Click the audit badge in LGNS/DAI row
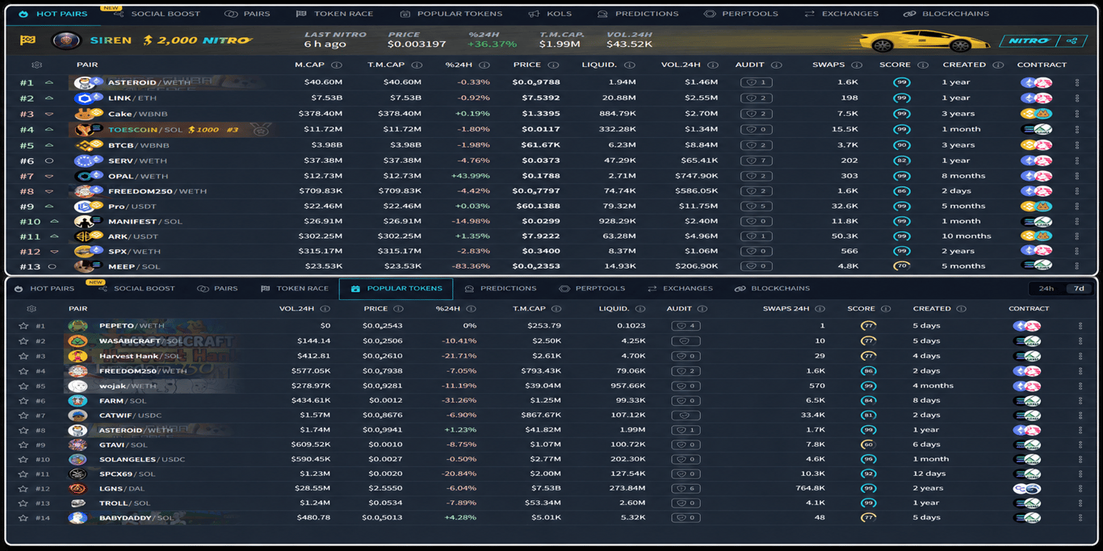Image resolution: width=1103 pixels, height=551 pixels. pos(686,488)
